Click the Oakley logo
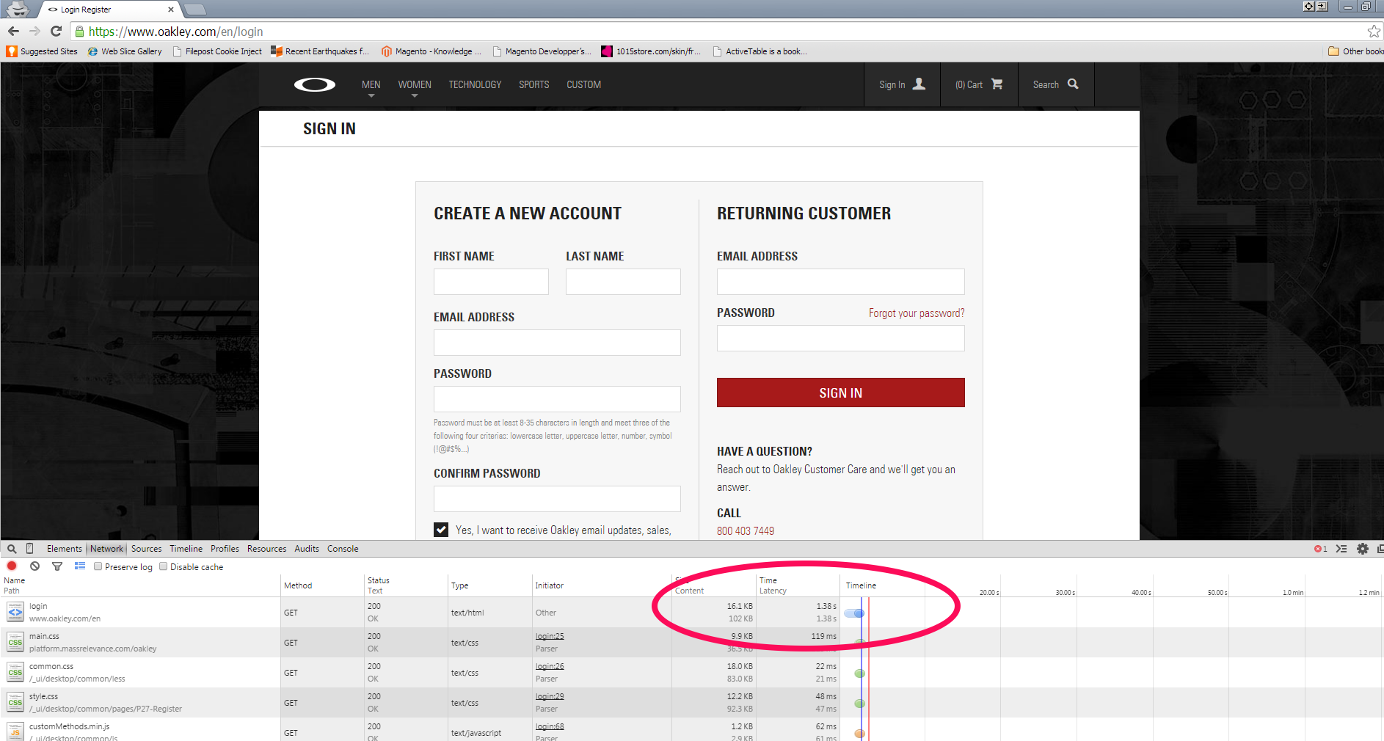This screenshot has height=741, width=1384. point(315,85)
